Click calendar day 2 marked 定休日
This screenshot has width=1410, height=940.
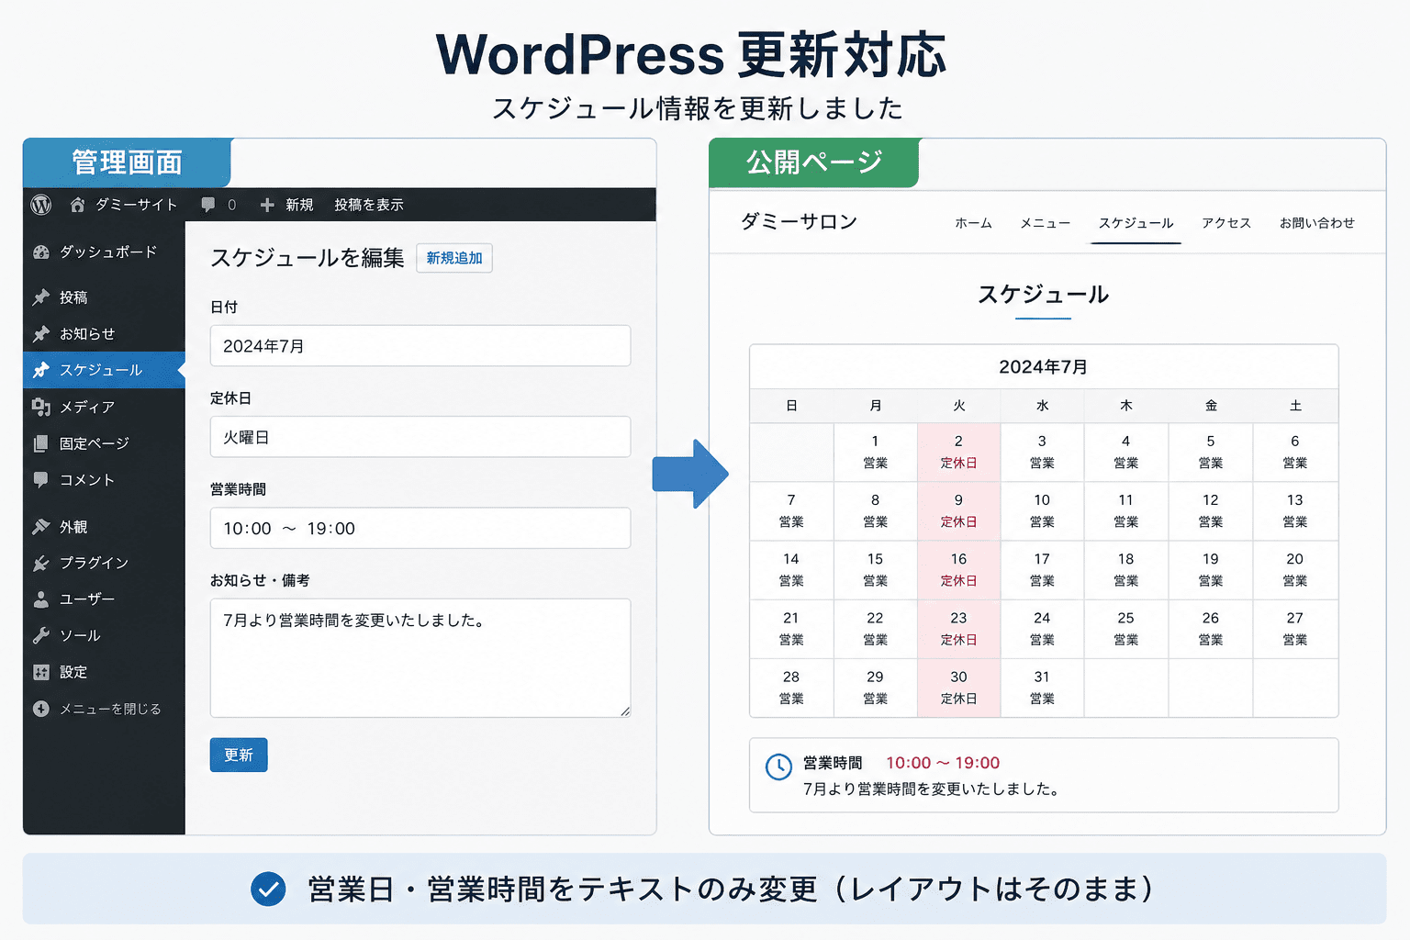(958, 453)
